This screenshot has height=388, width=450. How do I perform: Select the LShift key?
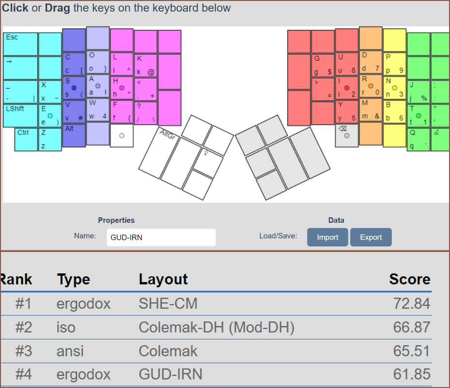pos(20,115)
